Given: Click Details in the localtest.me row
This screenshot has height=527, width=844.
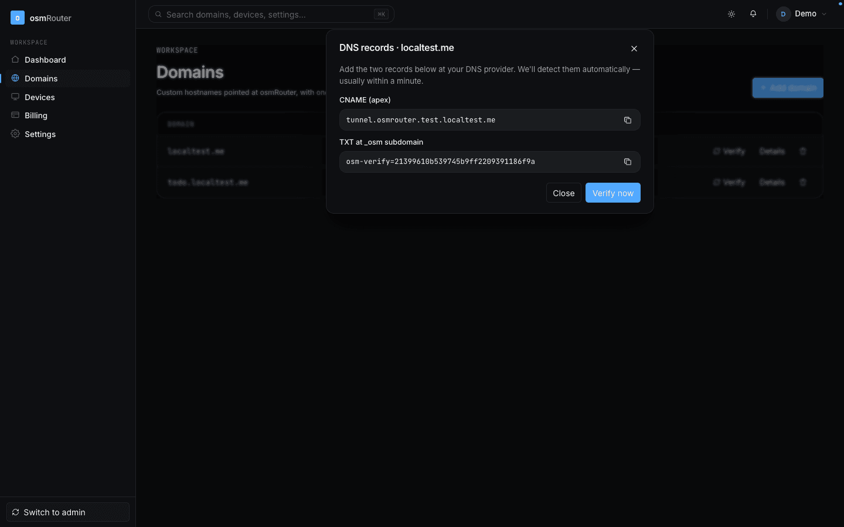Looking at the screenshot, I should 772,151.
